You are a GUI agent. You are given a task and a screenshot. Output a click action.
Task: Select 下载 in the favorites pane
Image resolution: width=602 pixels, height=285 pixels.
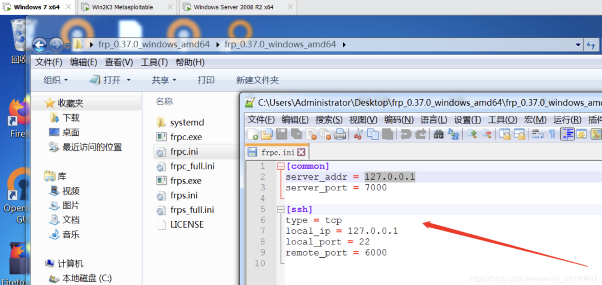[71, 118]
